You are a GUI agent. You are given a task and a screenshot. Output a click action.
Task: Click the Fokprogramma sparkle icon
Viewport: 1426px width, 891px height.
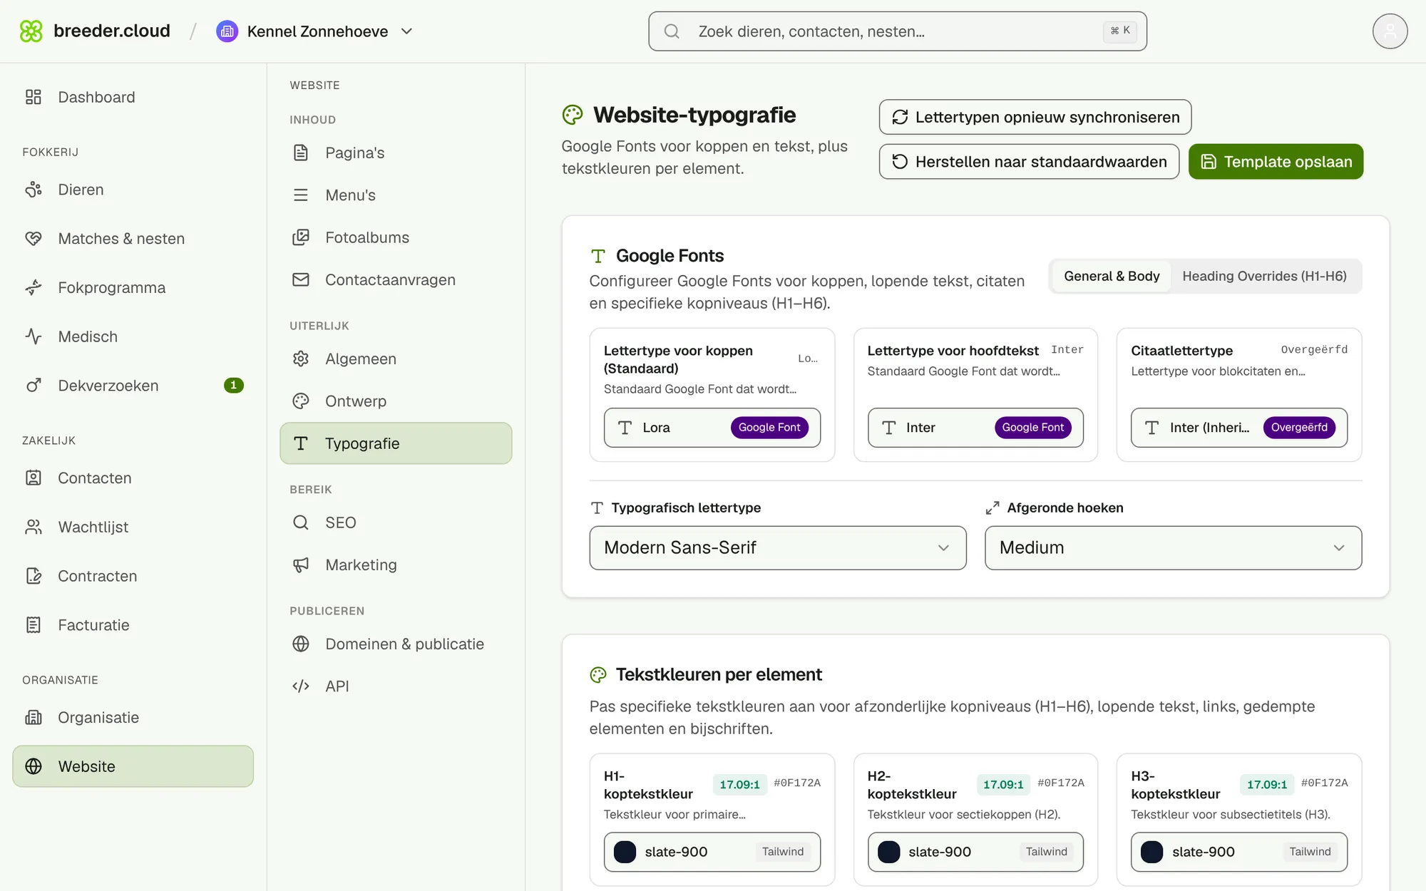pos(34,288)
